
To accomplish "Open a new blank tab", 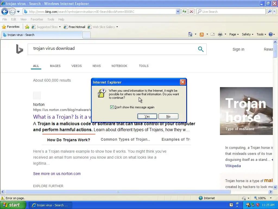I will [87, 35].
